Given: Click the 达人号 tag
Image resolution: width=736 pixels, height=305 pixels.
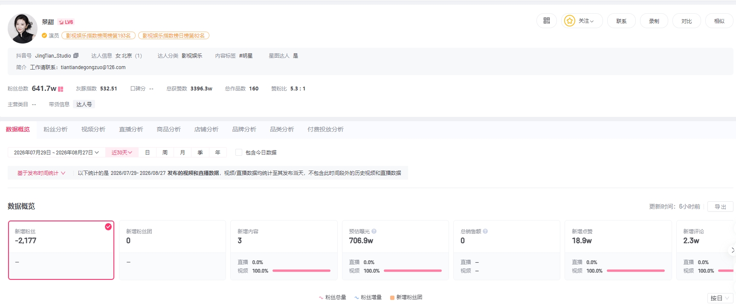Looking at the screenshot, I should (84, 104).
